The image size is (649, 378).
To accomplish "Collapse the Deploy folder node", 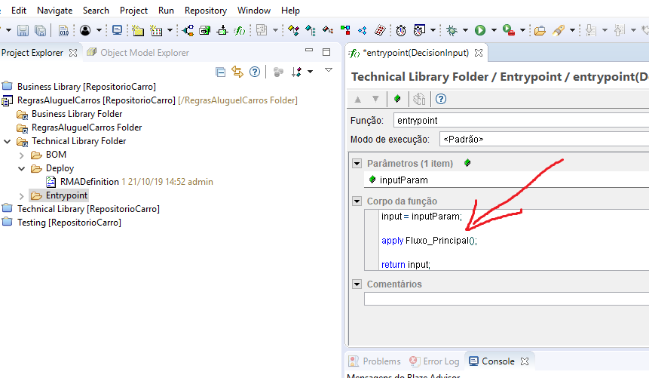I will pyautogui.click(x=22, y=169).
